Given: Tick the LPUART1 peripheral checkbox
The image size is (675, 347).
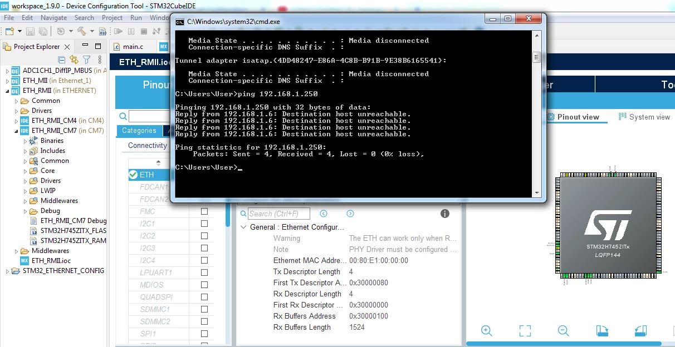Looking at the screenshot, I should [204, 272].
